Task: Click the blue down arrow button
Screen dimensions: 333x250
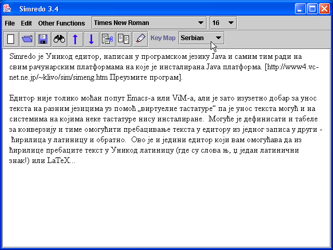Action: click(91, 39)
